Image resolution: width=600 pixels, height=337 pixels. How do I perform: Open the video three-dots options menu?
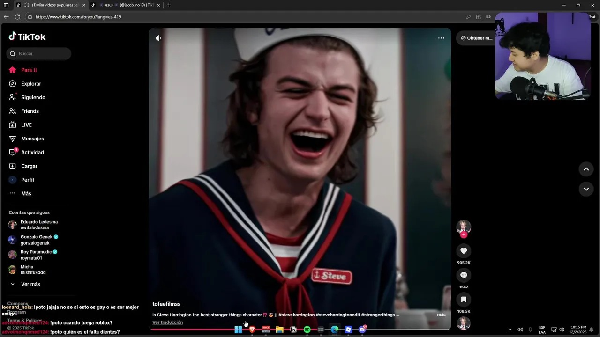pos(441,38)
